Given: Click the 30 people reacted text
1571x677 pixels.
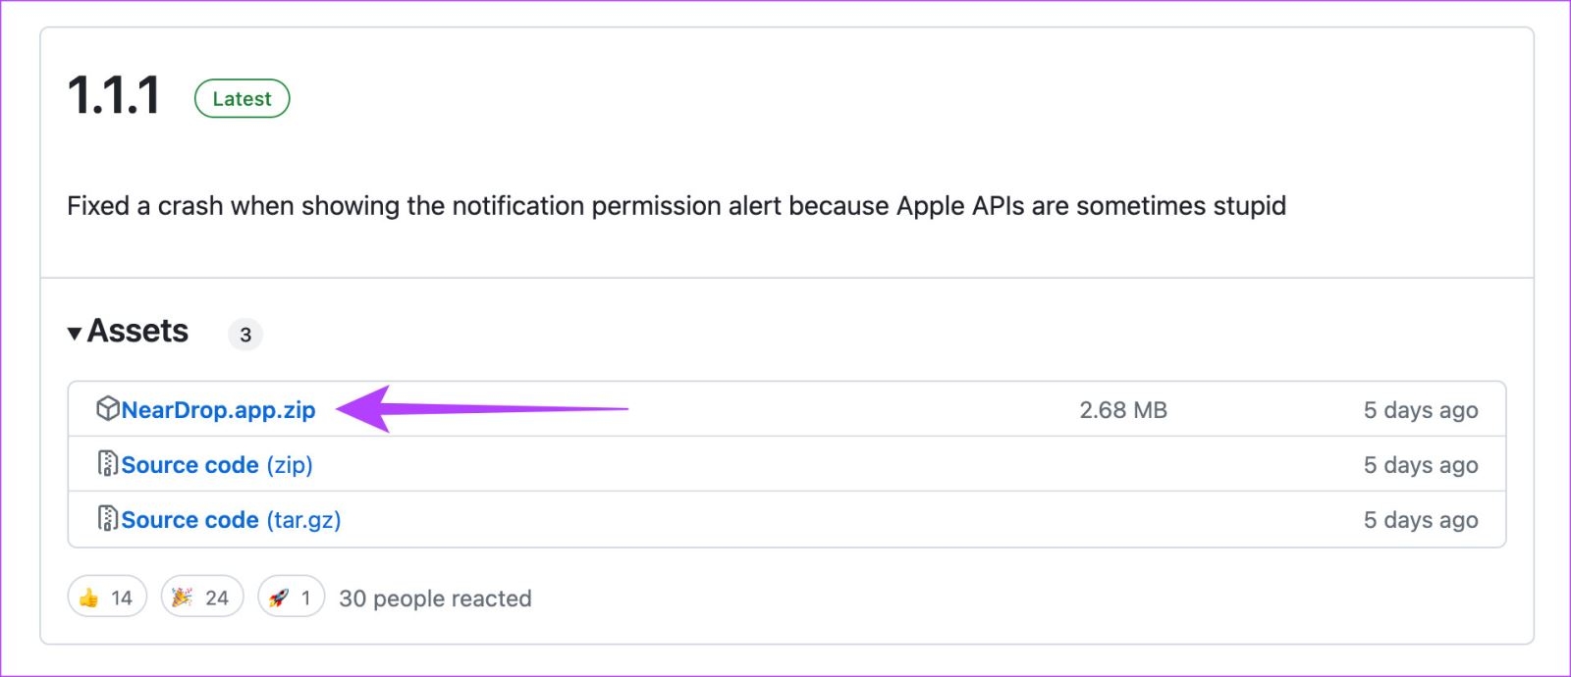Looking at the screenshot, I should [x=435, y=599].
